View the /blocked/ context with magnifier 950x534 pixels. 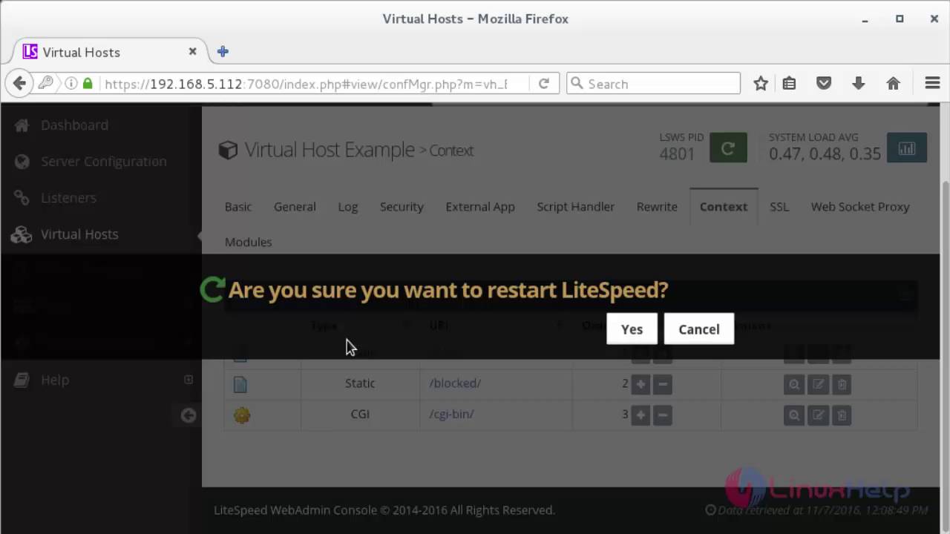point(794,384)
